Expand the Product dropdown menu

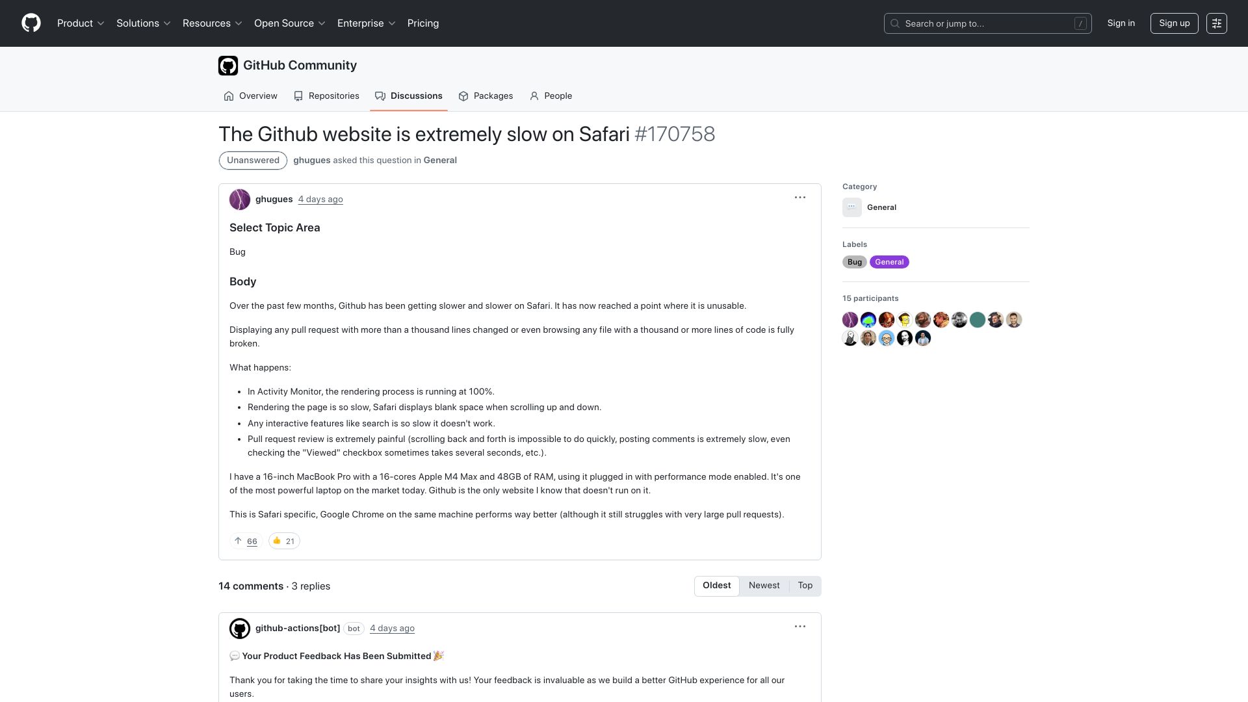tap(81, 23)
